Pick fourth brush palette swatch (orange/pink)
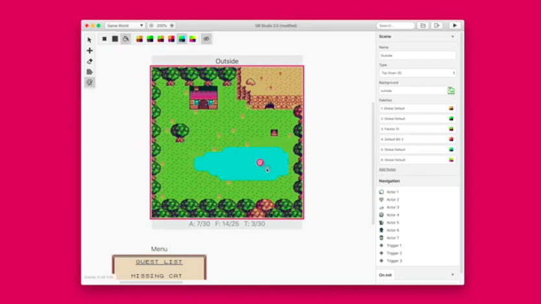This screenshot has width=541, height=304. (171, 39)
